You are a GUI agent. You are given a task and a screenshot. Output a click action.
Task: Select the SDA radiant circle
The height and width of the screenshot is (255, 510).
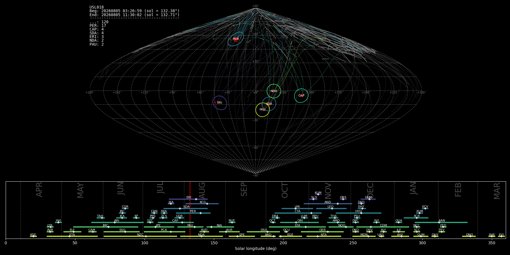pyautogui.click(x=269, y=104)
